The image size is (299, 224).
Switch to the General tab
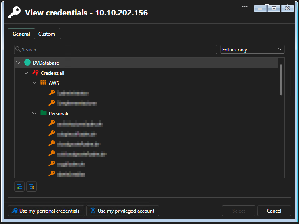(x=21, y=34)
